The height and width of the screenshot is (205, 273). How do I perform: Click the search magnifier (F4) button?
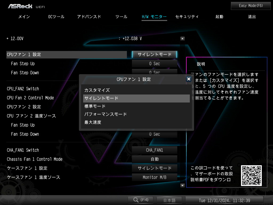click(140, 200)
